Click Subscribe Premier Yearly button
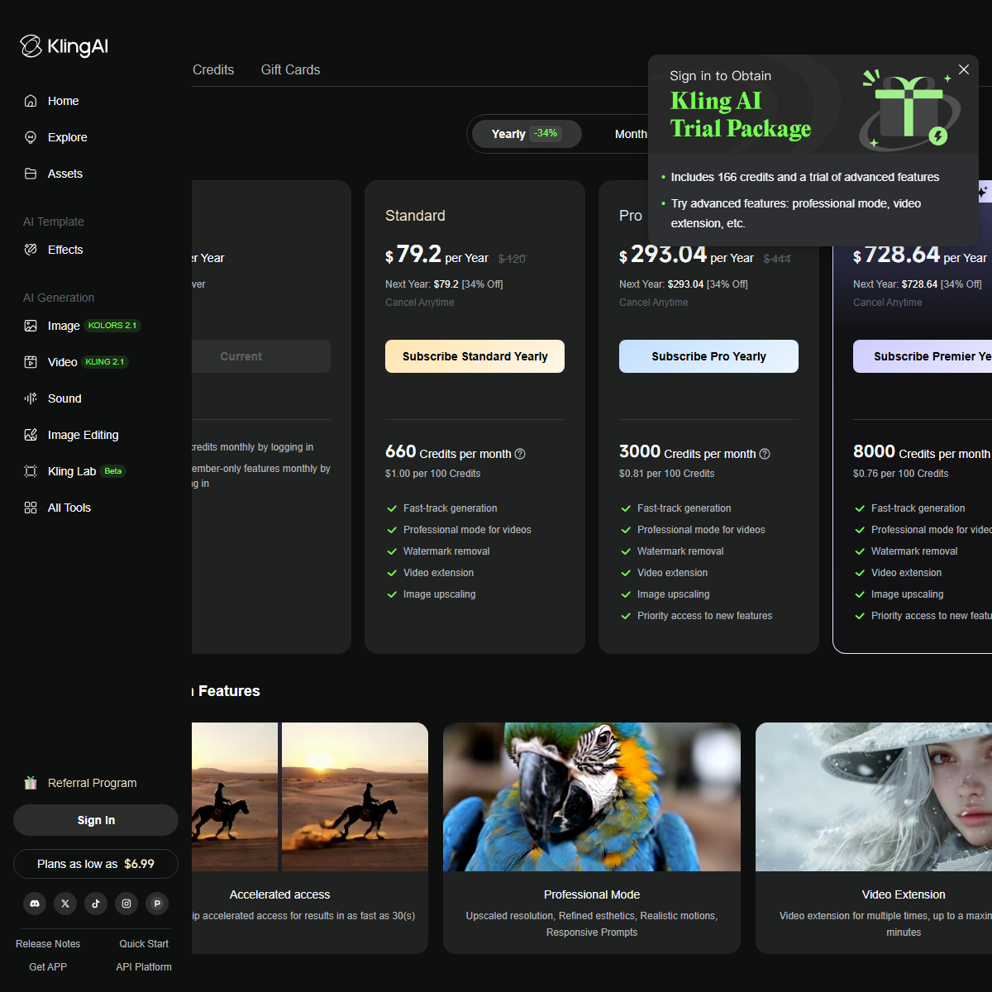Screen dimensions: 992x992 pos(923,356)
